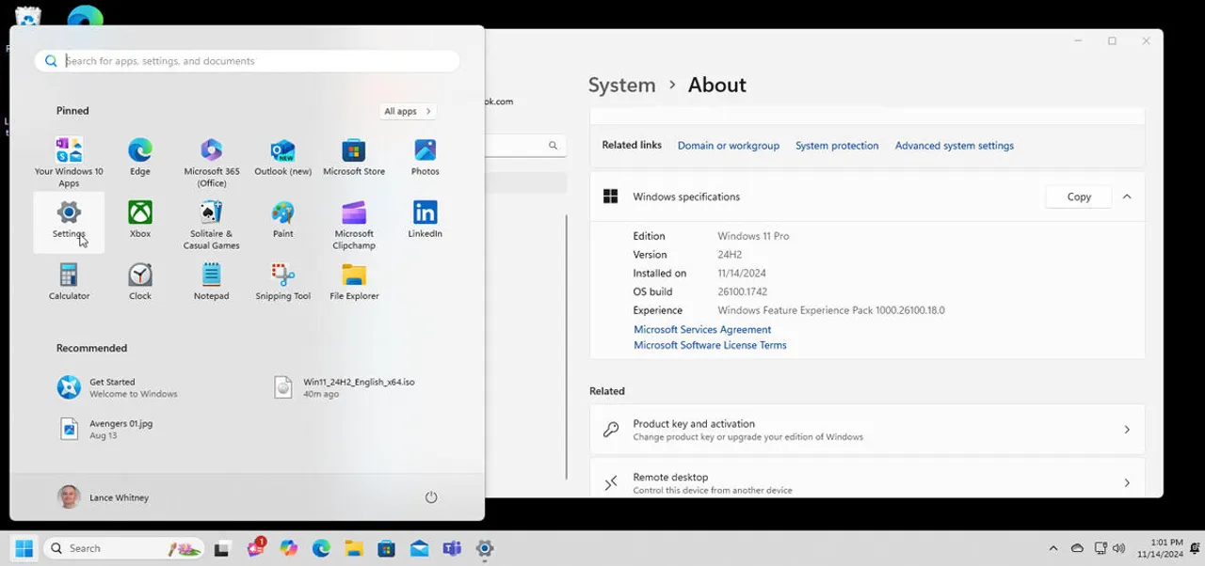
Task: Open Microsoft Software License Terms link
Action: (710, 345)
